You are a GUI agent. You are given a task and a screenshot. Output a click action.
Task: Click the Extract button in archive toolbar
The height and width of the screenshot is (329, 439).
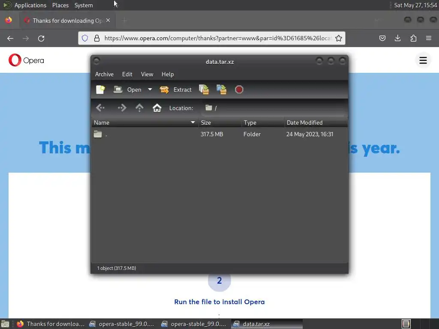pos(175,90)
